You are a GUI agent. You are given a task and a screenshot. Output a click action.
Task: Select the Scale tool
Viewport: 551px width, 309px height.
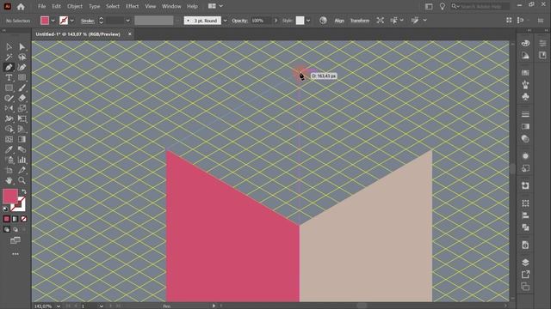coord(22,108)
